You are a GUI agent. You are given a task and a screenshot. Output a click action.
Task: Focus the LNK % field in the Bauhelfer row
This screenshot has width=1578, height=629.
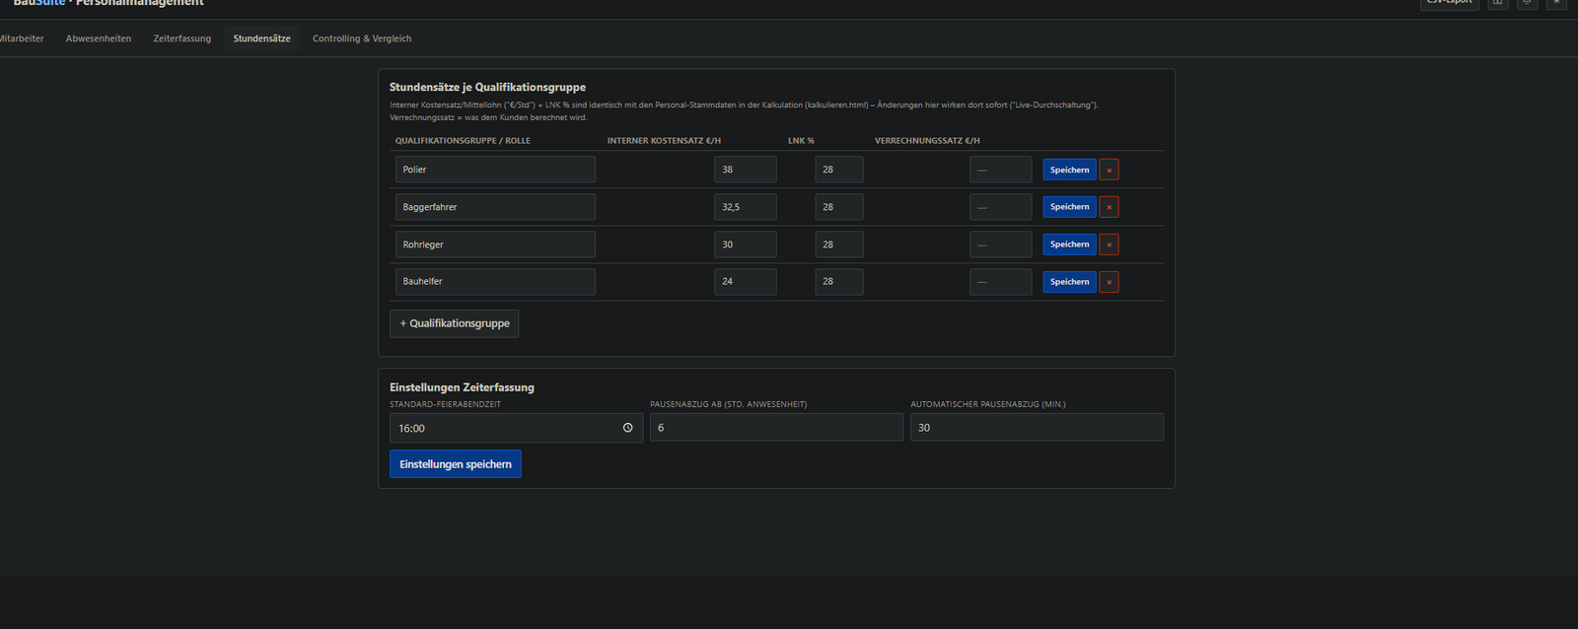coord(839,282)
